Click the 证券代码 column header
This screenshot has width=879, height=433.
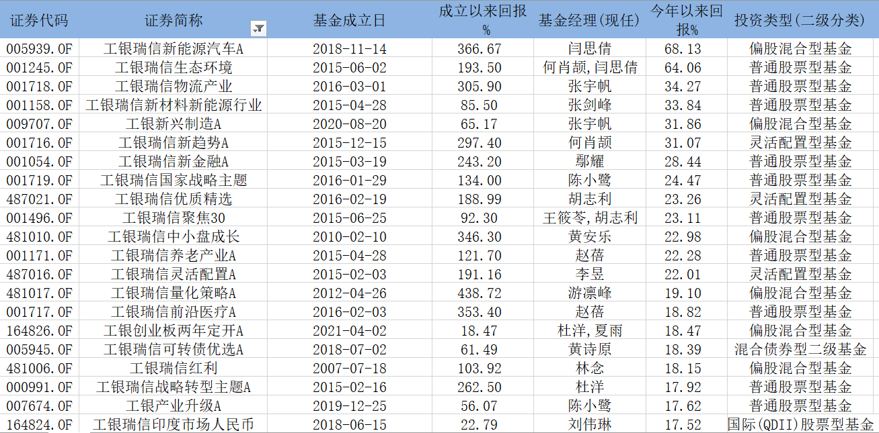[39, 19]
